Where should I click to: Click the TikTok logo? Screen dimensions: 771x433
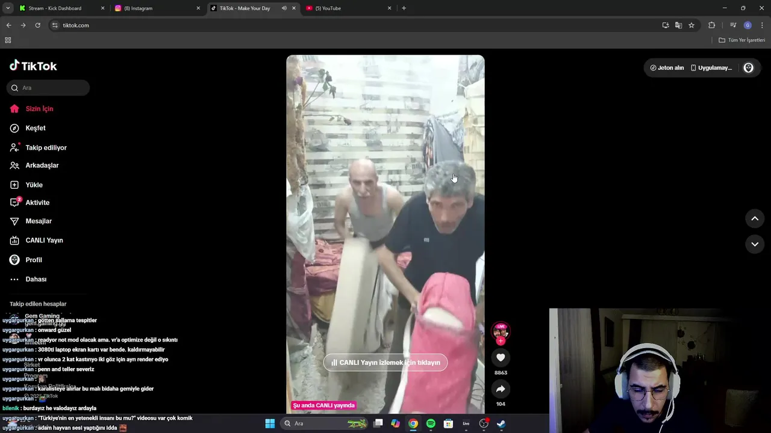click(x=33, y=66)
